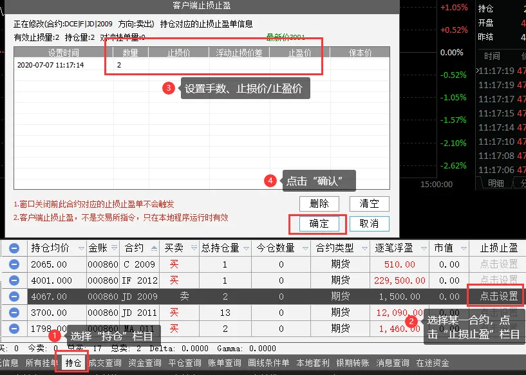Click the 2065.00 average price cell
Viewport: 526px width, 375px height.
[57, 264]
